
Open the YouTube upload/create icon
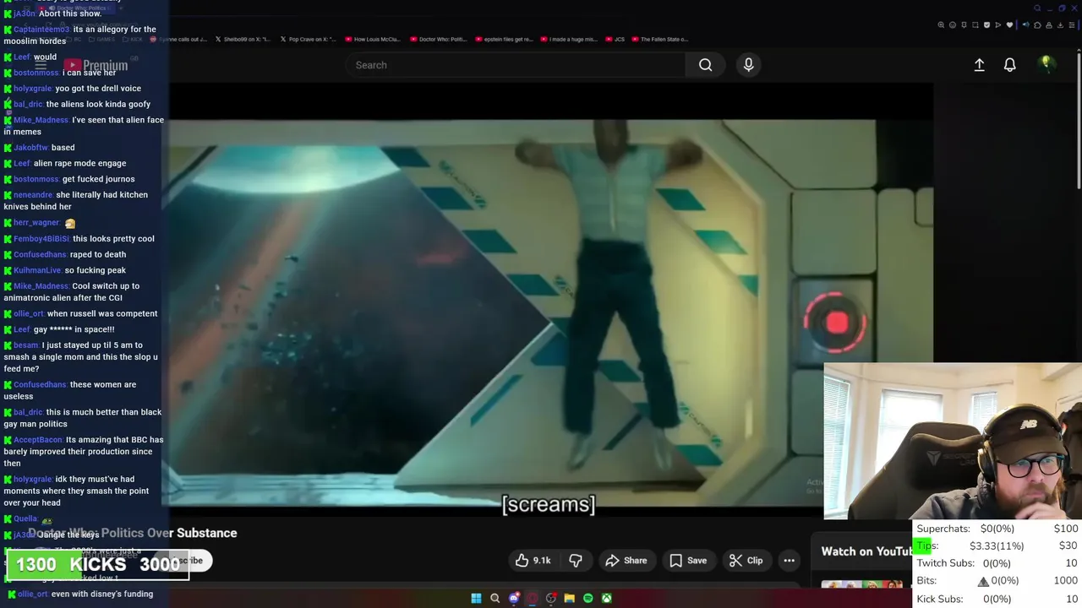pyautogui.click(x=979, y=65)
